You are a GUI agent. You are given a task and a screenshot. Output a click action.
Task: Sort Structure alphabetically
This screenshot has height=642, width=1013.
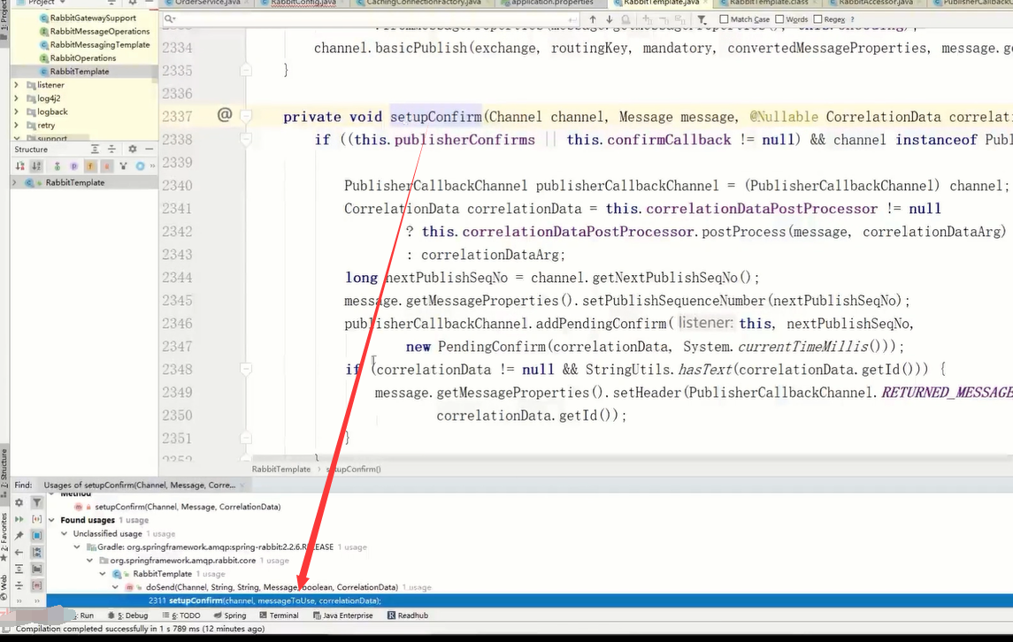pos(37,166)
